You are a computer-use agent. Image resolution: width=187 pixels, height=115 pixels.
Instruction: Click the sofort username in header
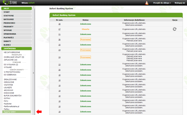tap(31, 3)
